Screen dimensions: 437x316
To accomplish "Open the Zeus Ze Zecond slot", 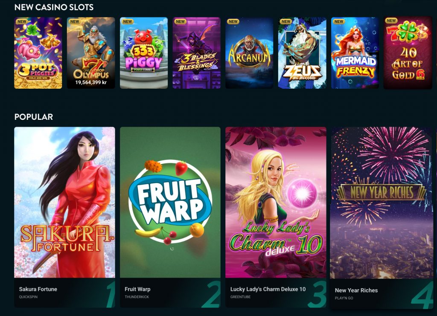I will [302, 53].
